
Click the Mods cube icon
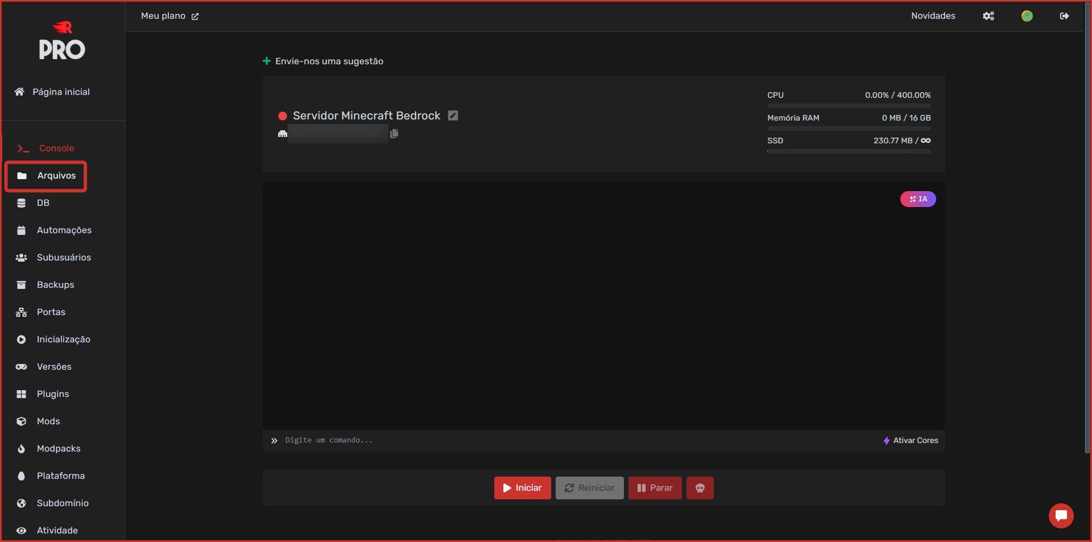pos(21,421)
